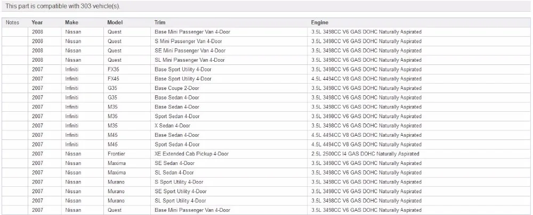Click the 2.5L 2500CC I4 engine cell
The width and height of the screenshot is (533, 215).
click(365, 154)
